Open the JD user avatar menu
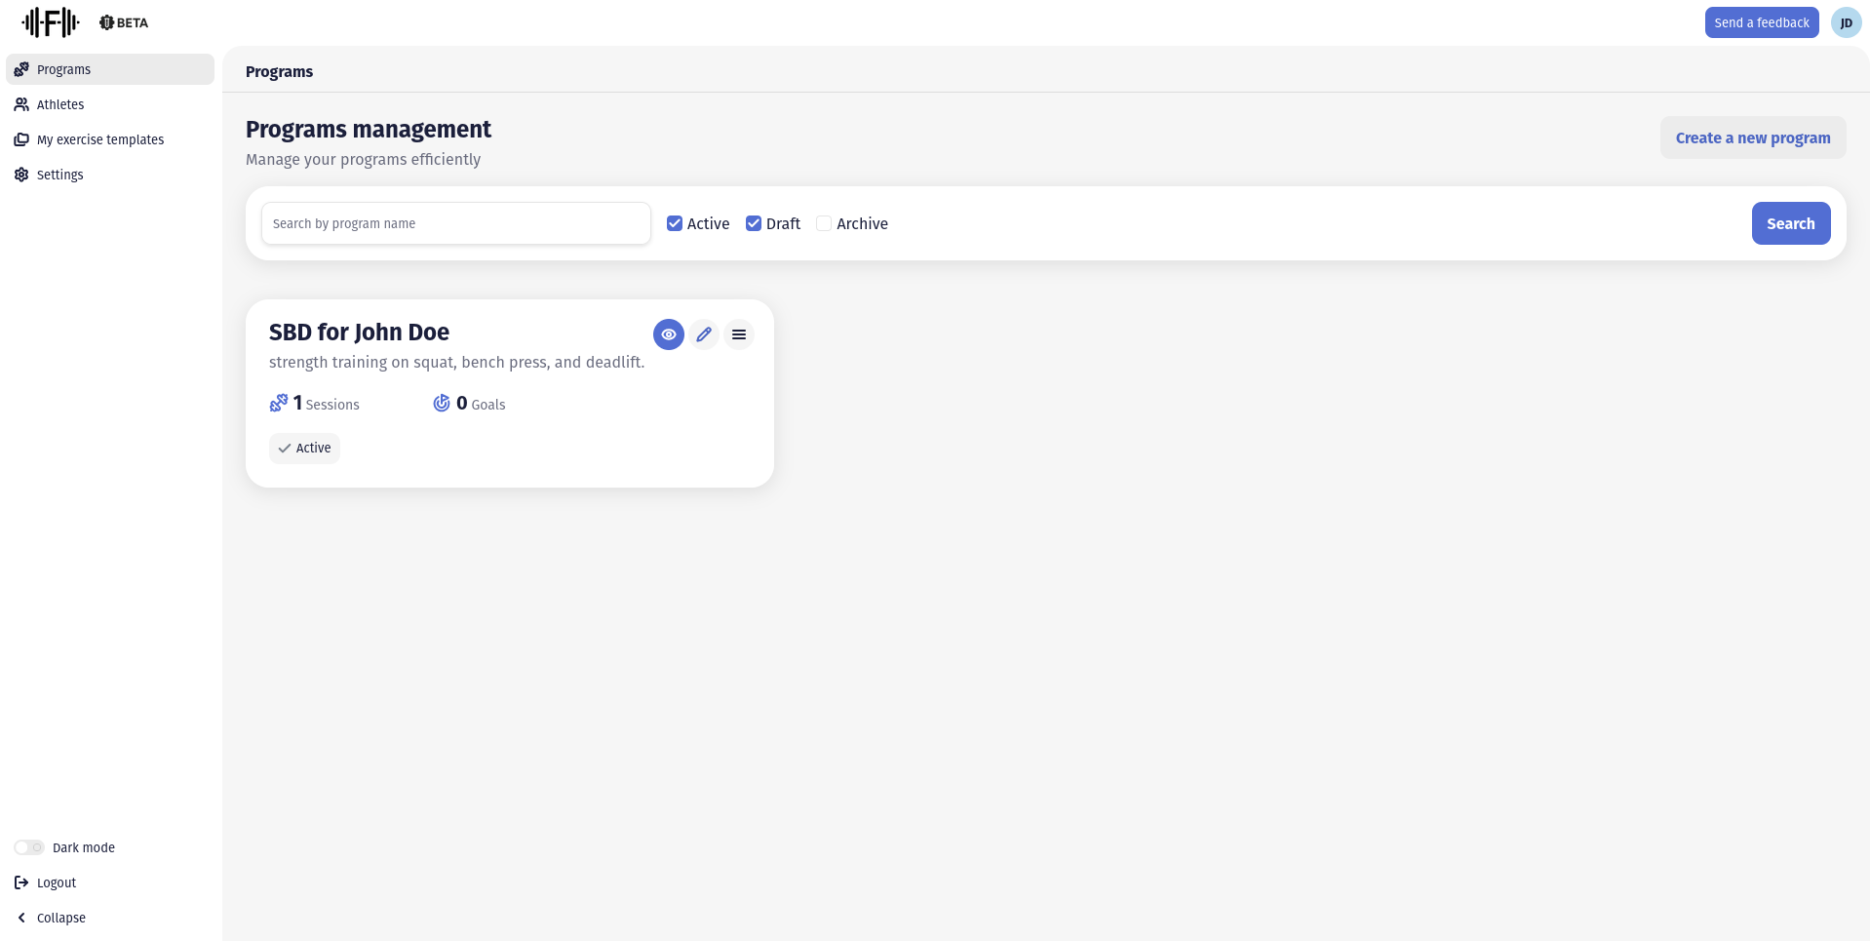 [x=1846, y=22]
